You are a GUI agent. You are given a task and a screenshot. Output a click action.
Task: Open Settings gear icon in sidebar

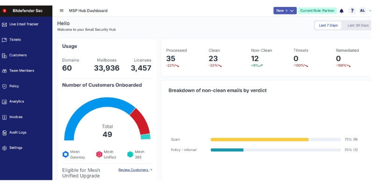point(5,148)
